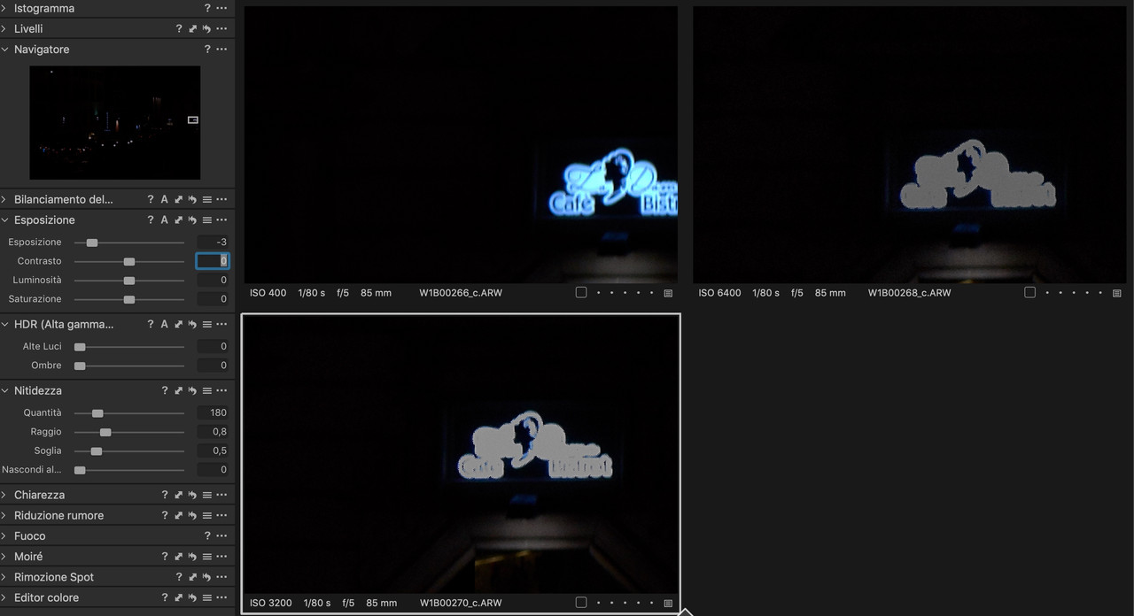The image size is (1134, 616).
Task: Collapse the Esposizione panel
Action: point(4,219)
